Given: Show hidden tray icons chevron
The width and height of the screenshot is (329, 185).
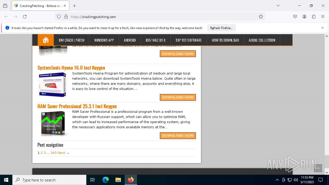Looking at the screenshot, I should [x=277, y=180].
